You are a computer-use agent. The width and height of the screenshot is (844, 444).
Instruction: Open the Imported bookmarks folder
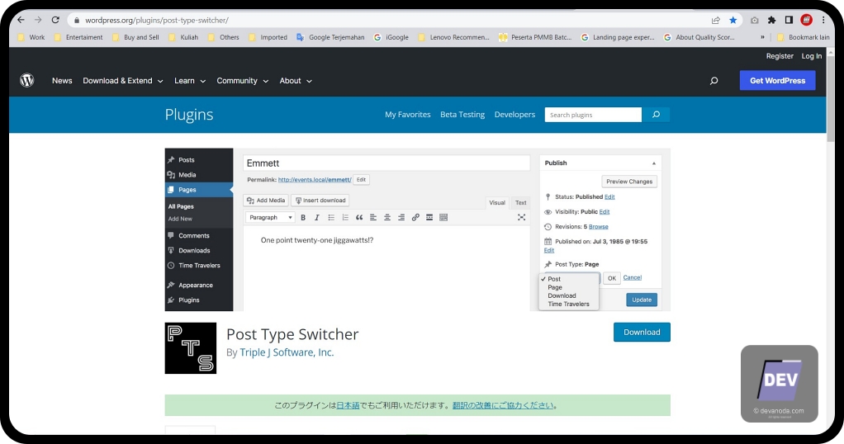[x=268, y=37]
